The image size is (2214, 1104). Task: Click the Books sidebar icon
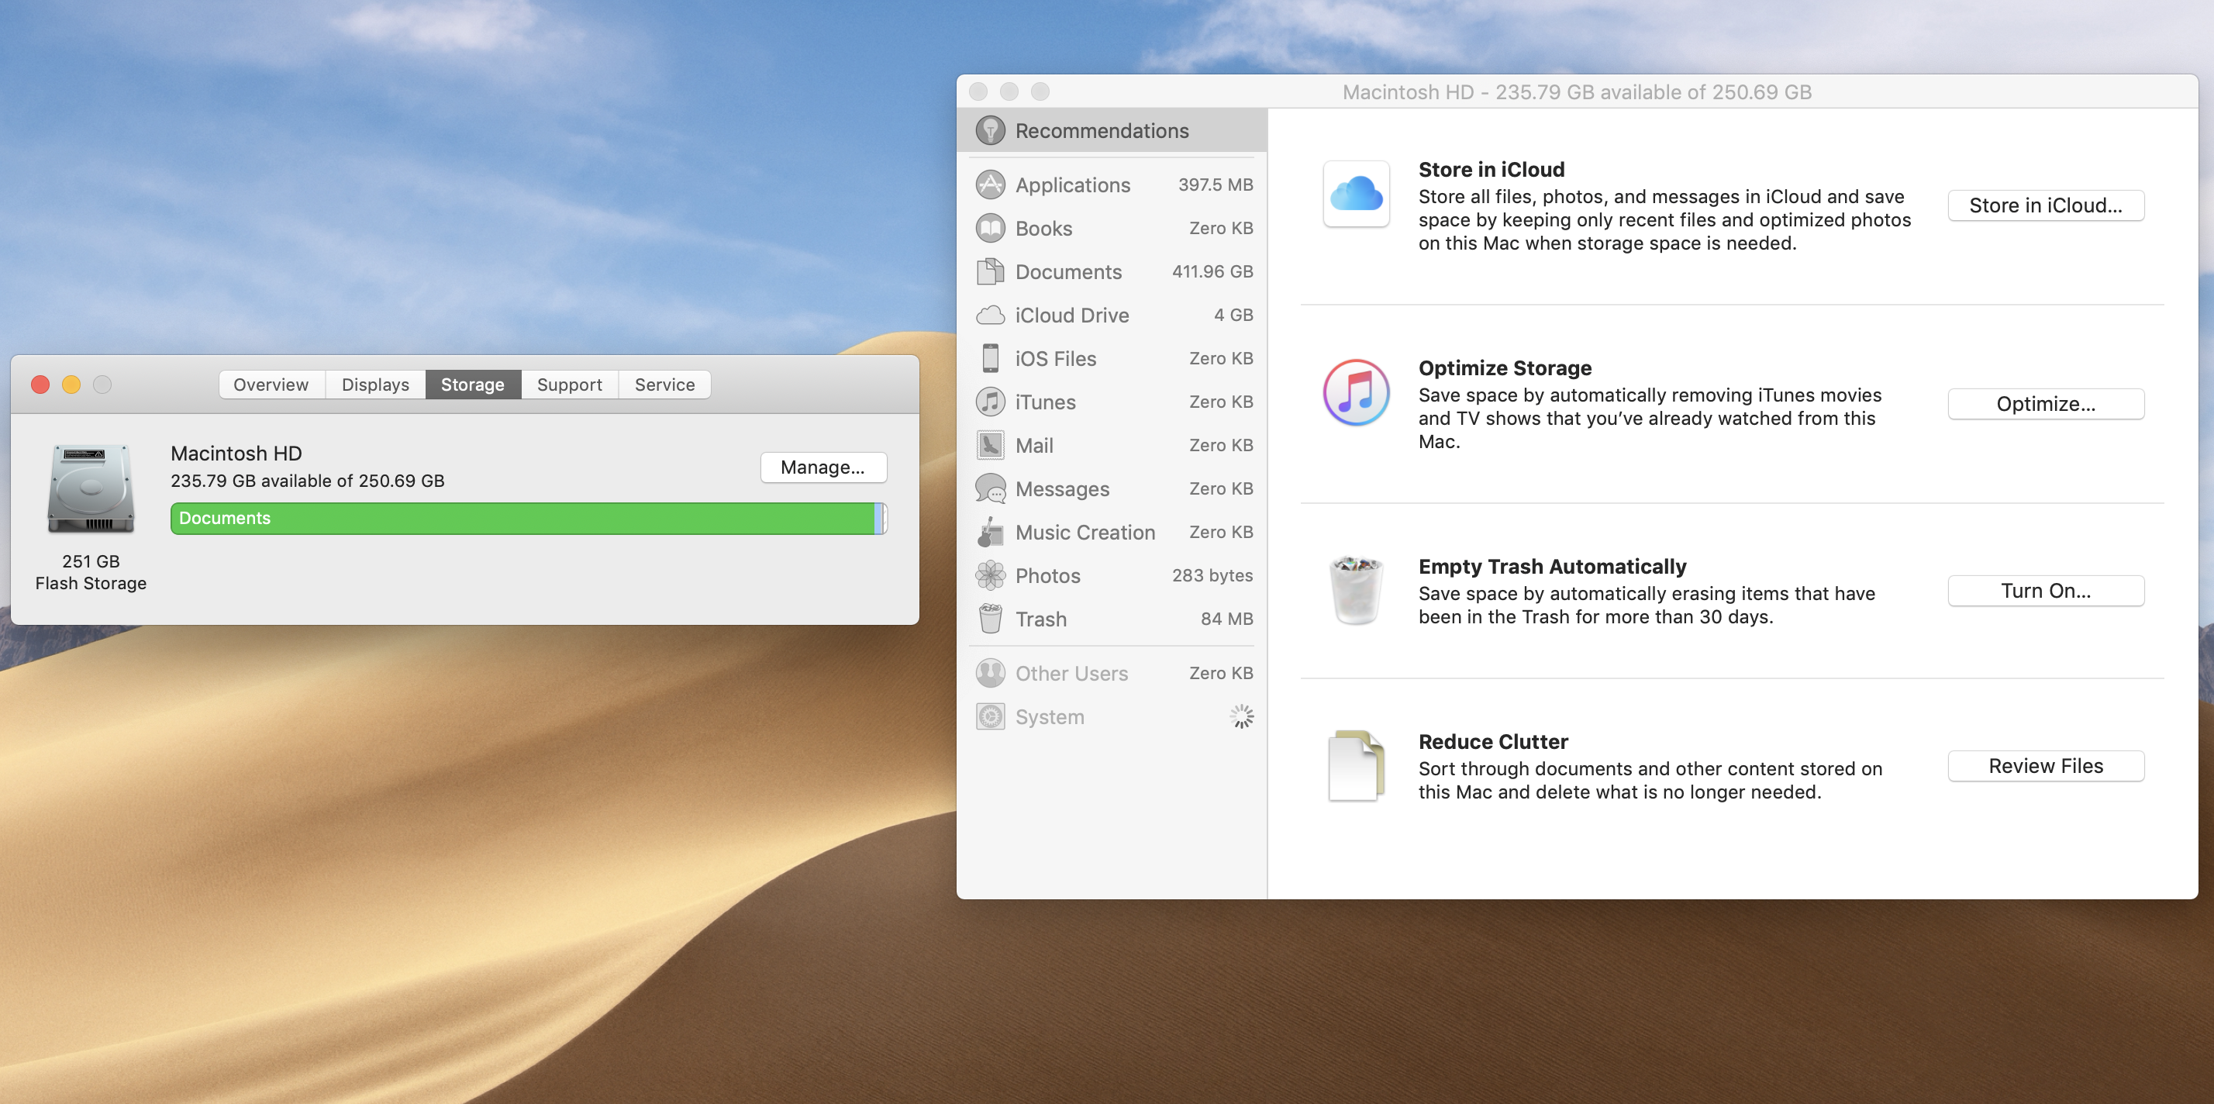tap(990, 228)
